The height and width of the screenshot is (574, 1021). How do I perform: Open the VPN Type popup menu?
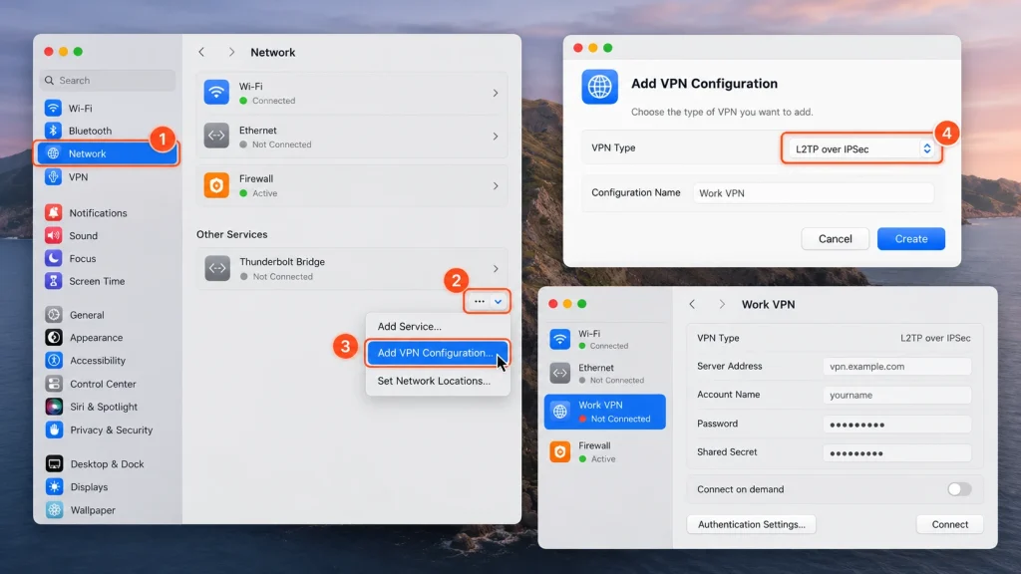[x=861, y=149]
